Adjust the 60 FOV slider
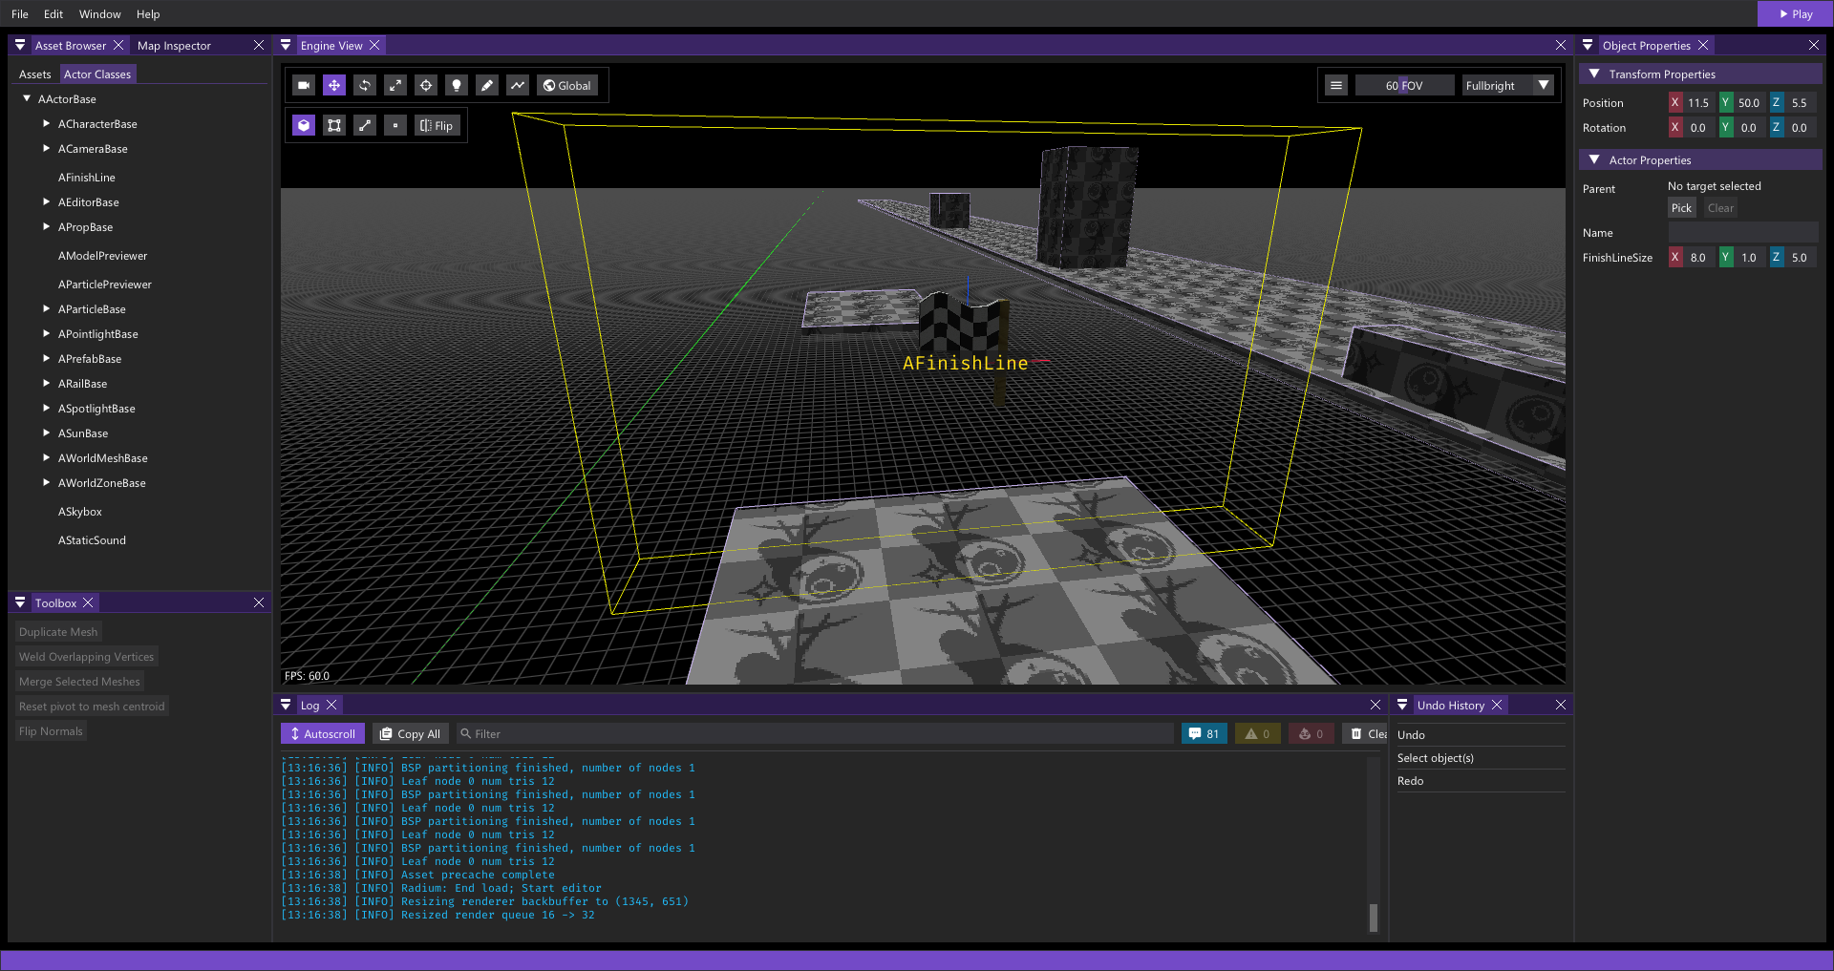Screen dimensions: 1834x971 tap(1404, 86)
